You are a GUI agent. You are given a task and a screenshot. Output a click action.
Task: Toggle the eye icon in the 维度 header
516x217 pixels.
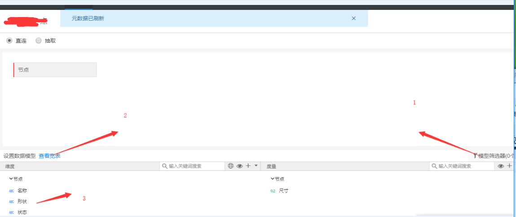point(239,166)
